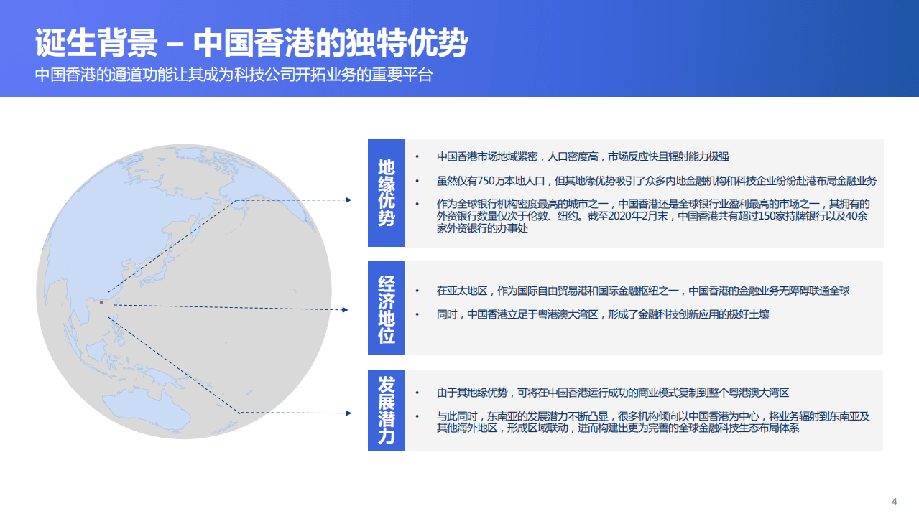This screenshot has width=919, height=516.
Task: Select the middle dotted arrow connector
Action: coord(230,308)
